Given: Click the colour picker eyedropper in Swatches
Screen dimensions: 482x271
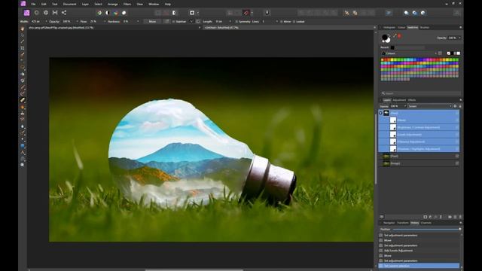Looking at the screenshot, I should pyautogui.click(x=395, y=36).
